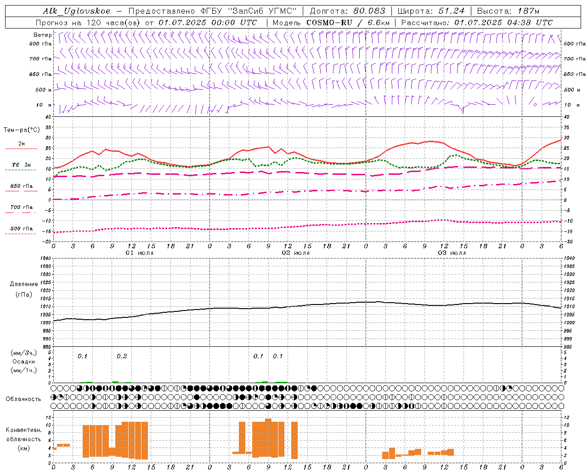The width and height of the screenshot is (588, 471).
Task: Click the Тем-ра(°C) axis title
Action: point(22,130)
